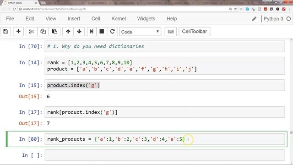Image resolution: width=293 pixels, height=165 pixels.
Task: Insert a new cell below with the plus icon
Action: tap(18, 32)
